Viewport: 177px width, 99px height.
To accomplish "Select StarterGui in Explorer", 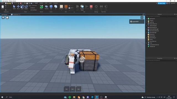I will pyautogui.click(x=152, y=34).
